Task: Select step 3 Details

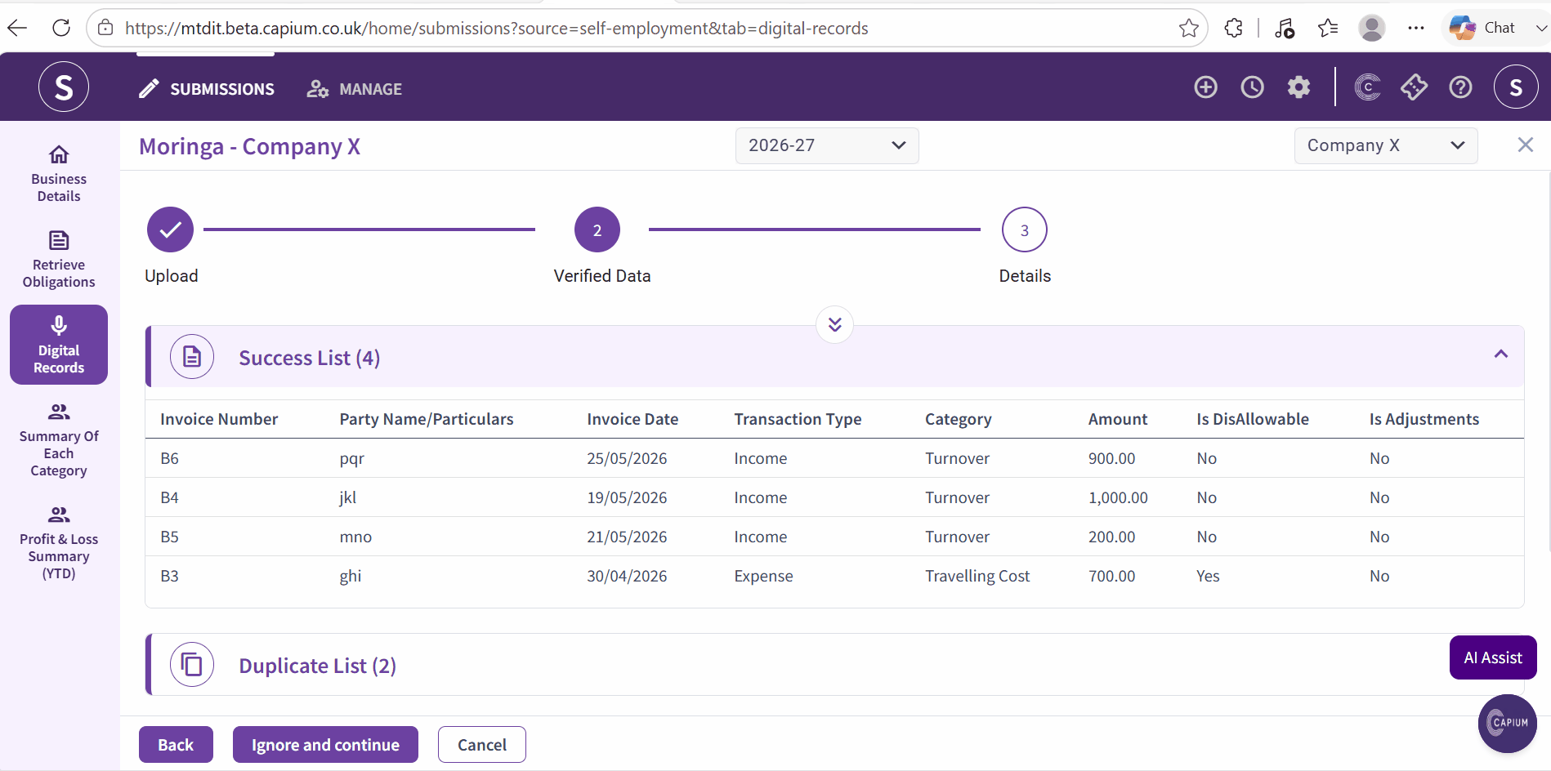Action: (x=1025, y=230)
